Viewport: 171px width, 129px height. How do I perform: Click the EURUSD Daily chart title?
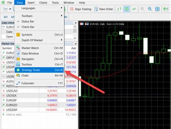107,24
